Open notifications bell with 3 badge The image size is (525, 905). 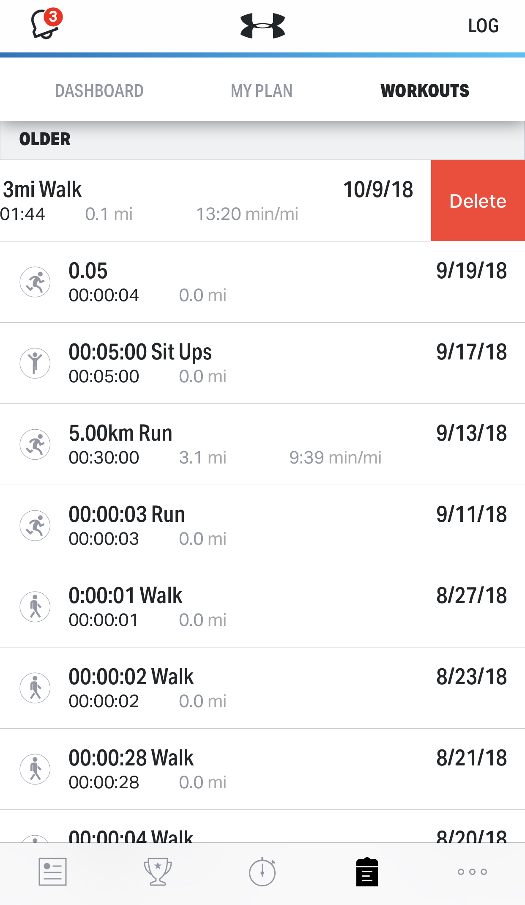[x=46, y=24]
